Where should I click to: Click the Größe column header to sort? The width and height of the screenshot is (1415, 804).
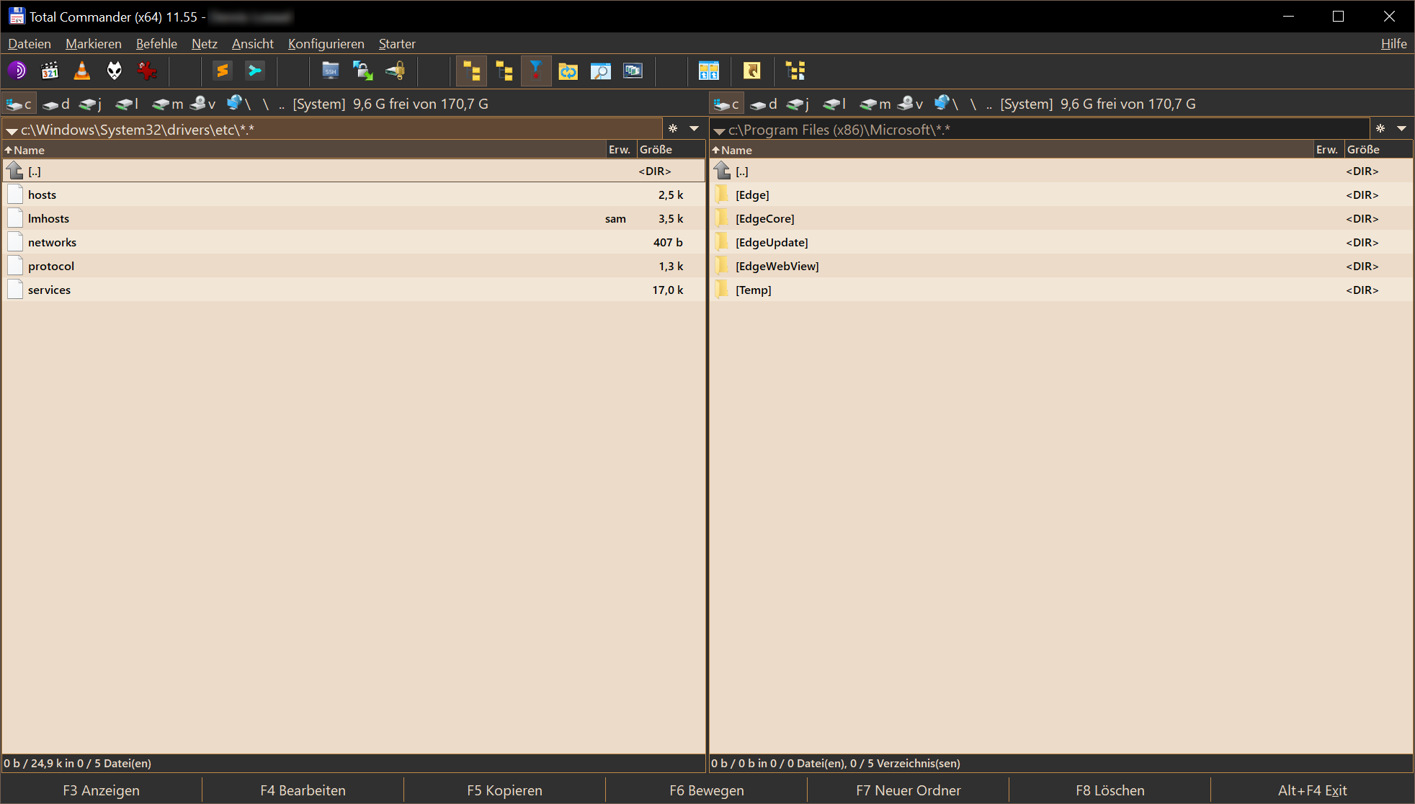point(654,149)
